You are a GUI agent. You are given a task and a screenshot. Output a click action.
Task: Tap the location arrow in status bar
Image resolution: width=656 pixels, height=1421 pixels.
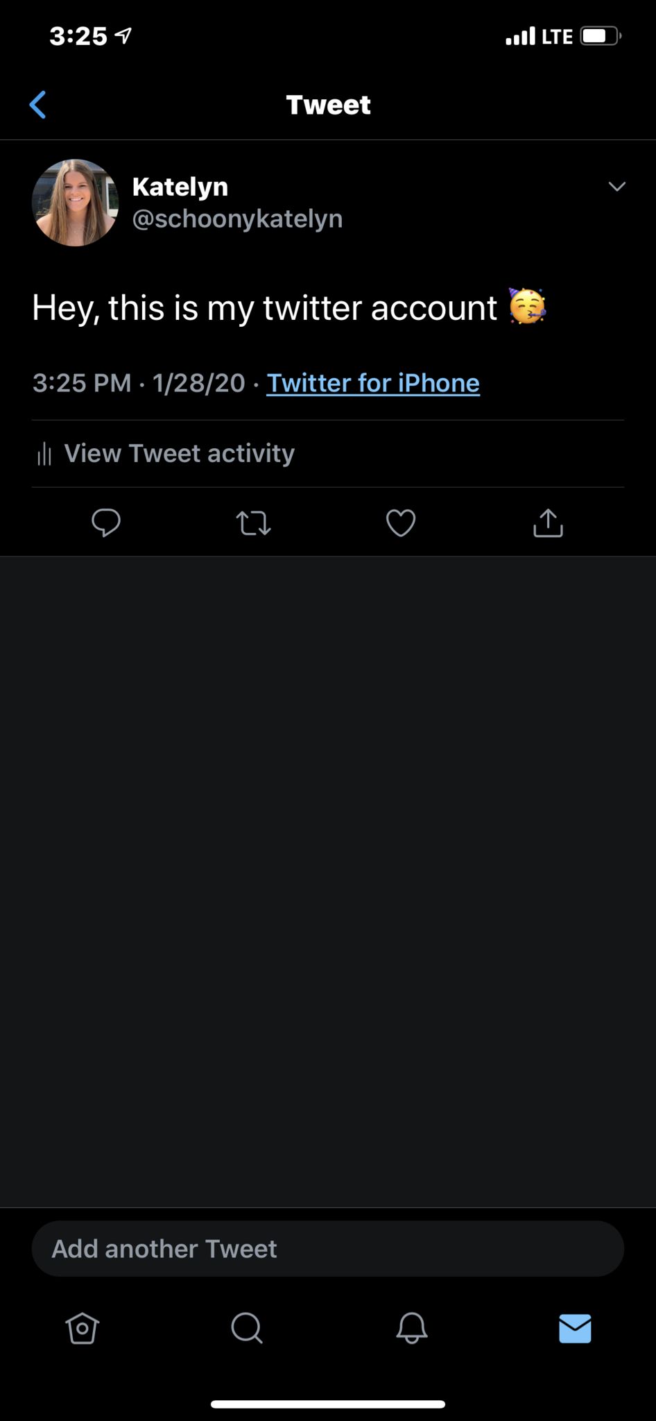click(123, 35)
